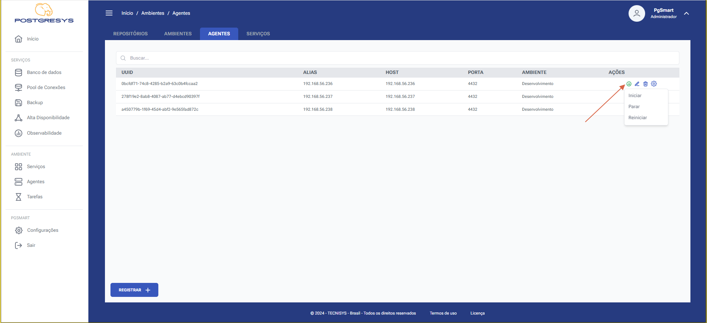The image size is (707, 323).
Task: Toggle the hamburger sidebar menu
Action: point(109,13)
